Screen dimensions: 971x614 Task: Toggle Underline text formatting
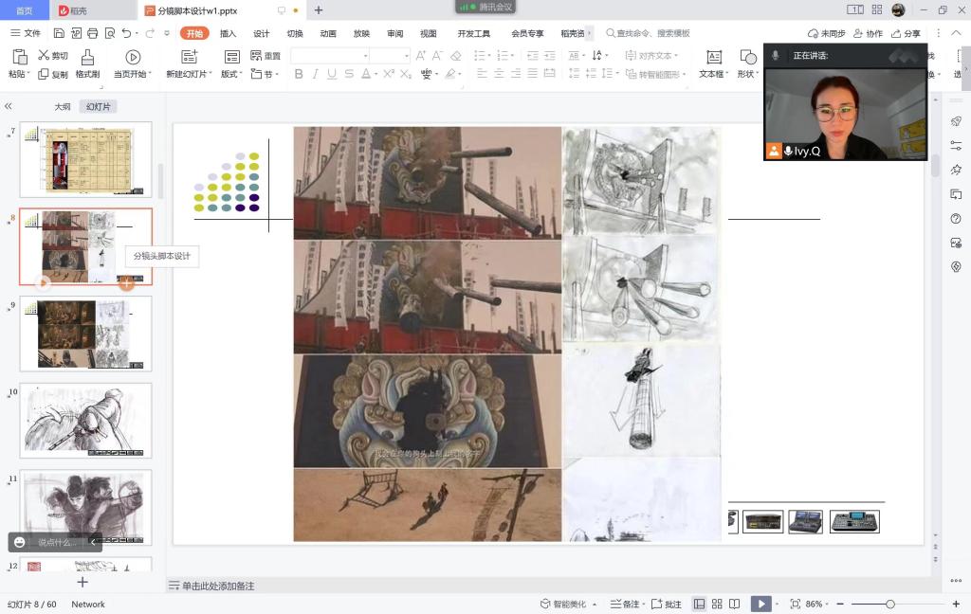tap(331, 74)
